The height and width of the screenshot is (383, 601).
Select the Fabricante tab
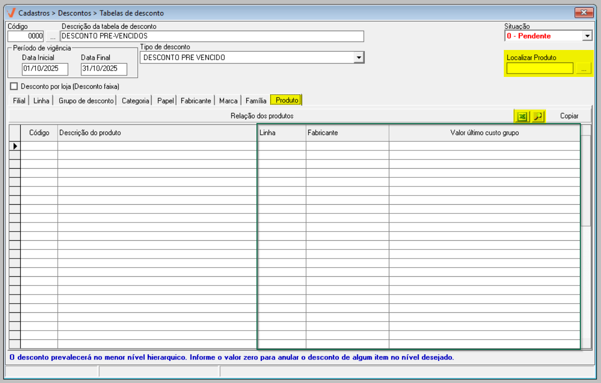click(x=195, y=101)
